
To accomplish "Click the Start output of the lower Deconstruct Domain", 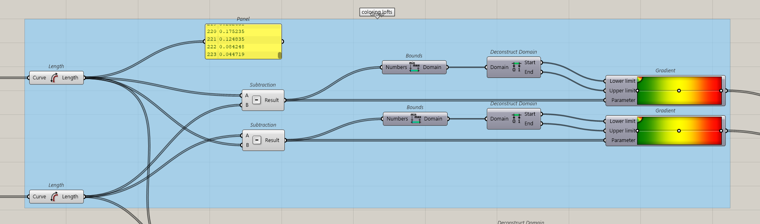I will click(x=530, y=114).
